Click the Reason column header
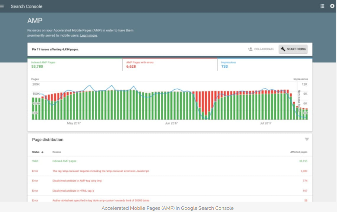This screenshot has width=337, height=212. [x=57, y=152]
